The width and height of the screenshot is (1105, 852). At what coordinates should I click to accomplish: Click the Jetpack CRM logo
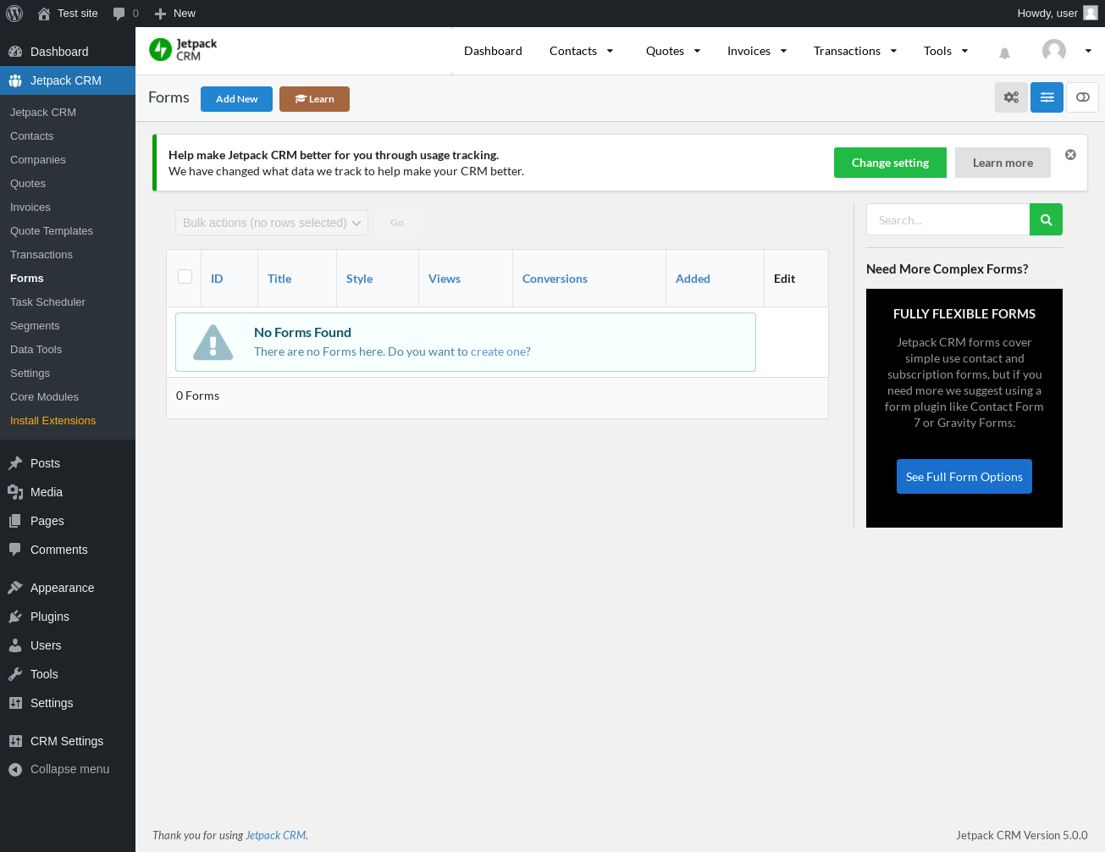[x=183, y=50]
